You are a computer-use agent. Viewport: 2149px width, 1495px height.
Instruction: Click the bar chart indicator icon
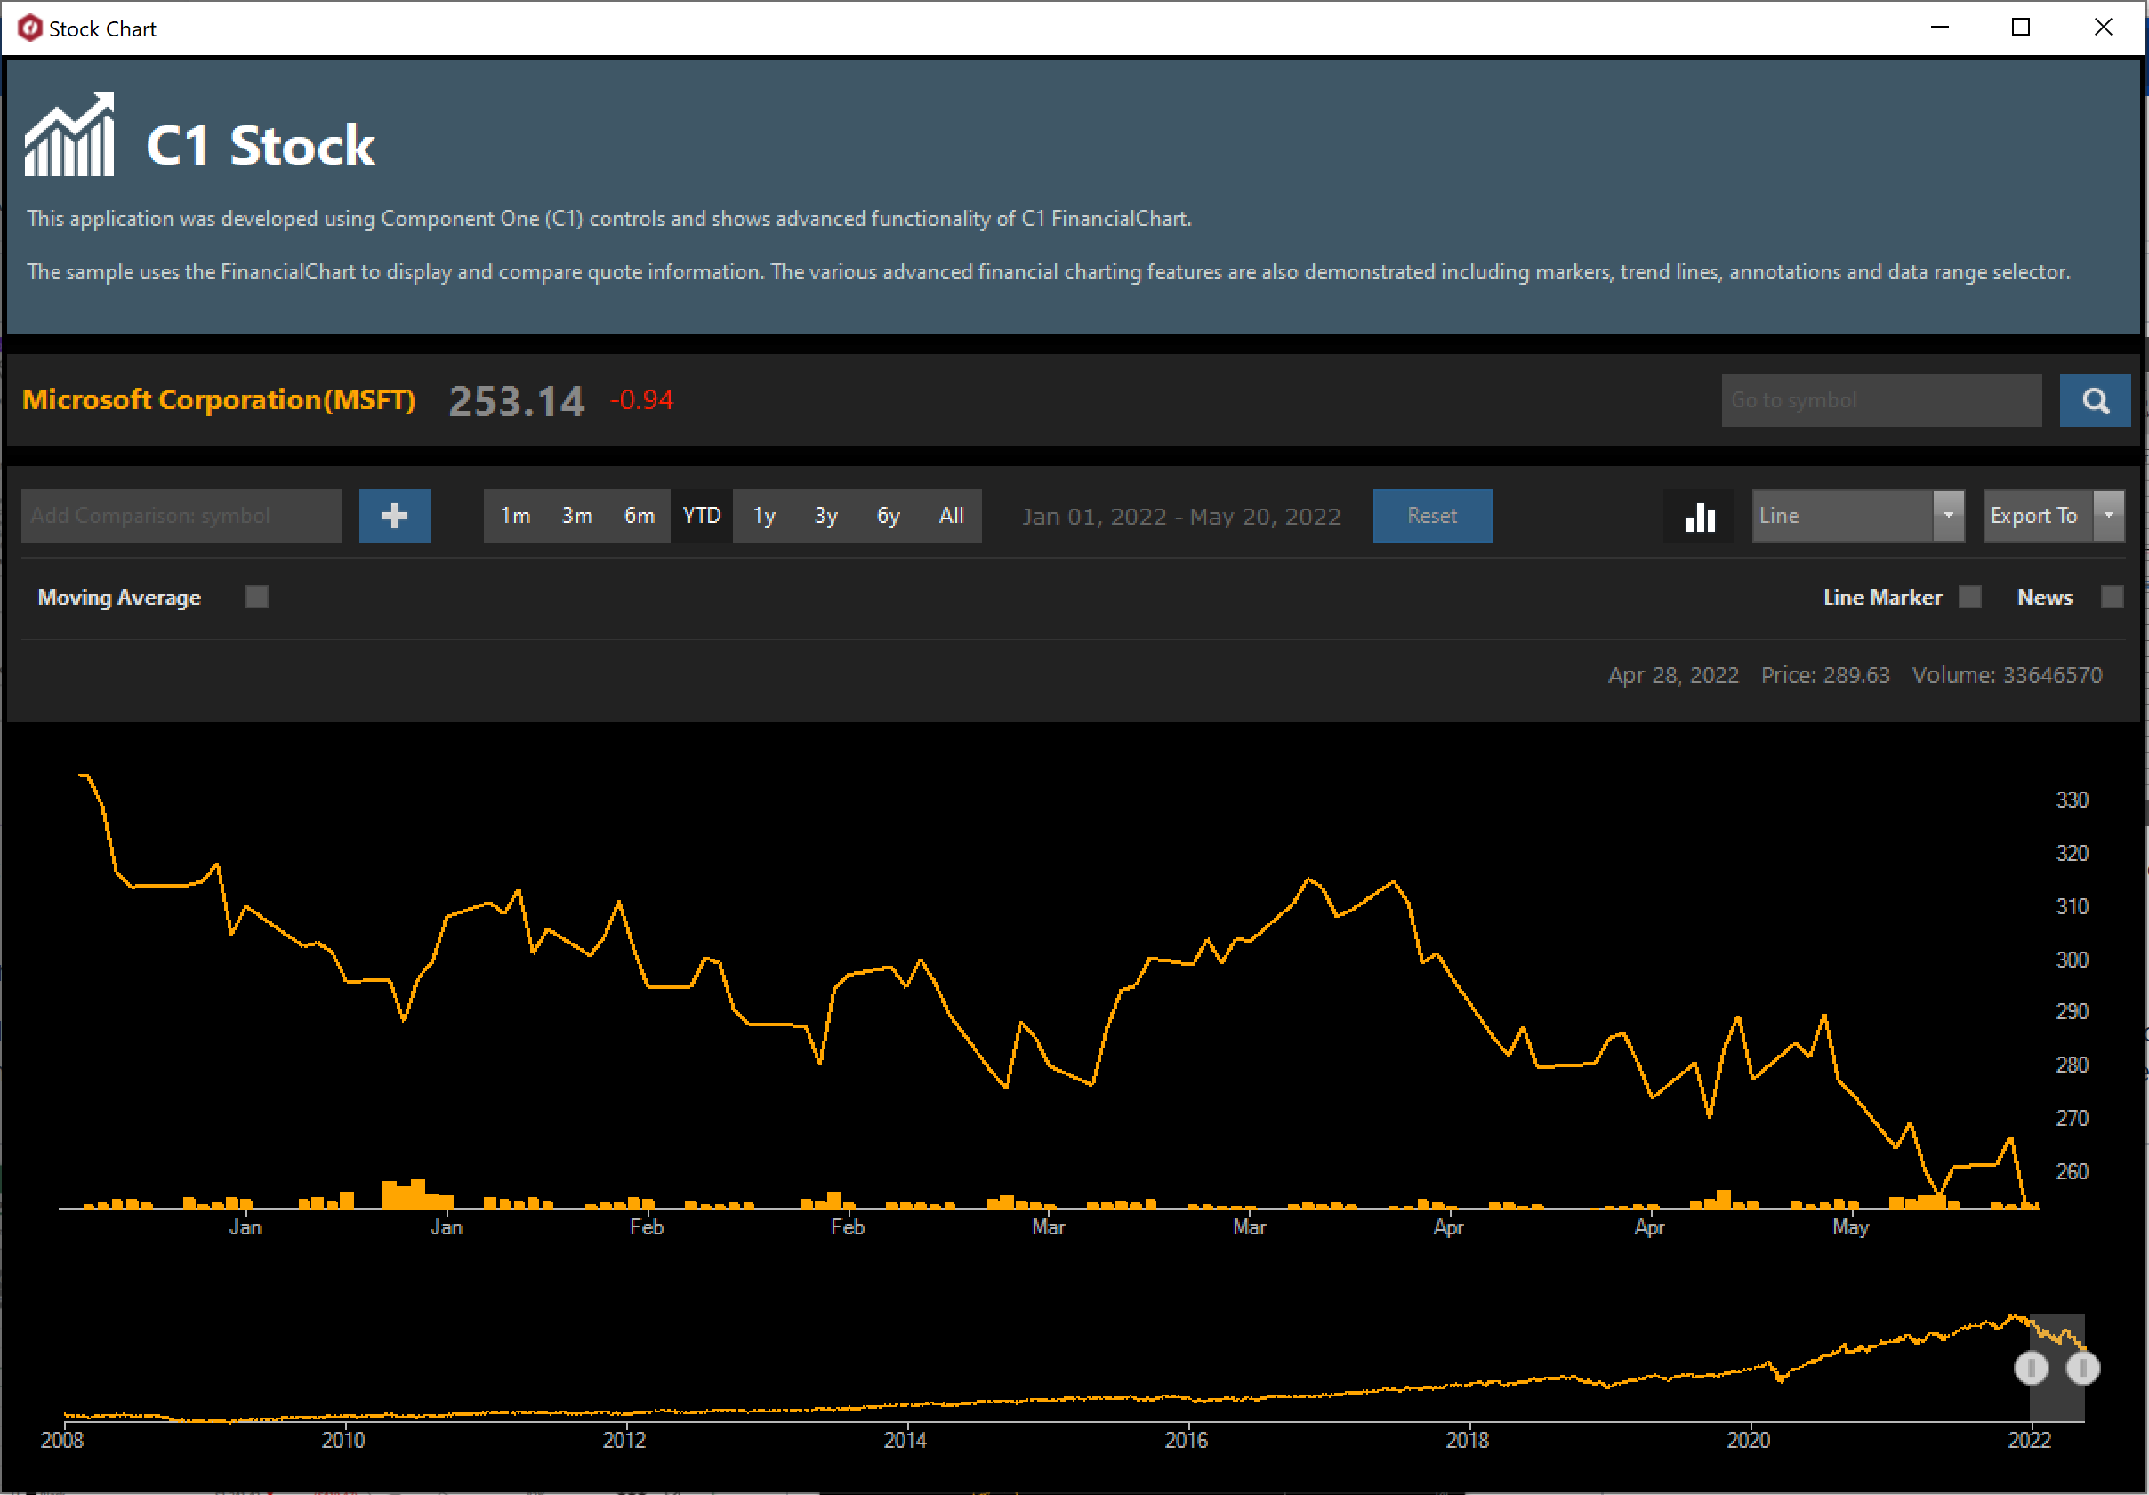1700,516
